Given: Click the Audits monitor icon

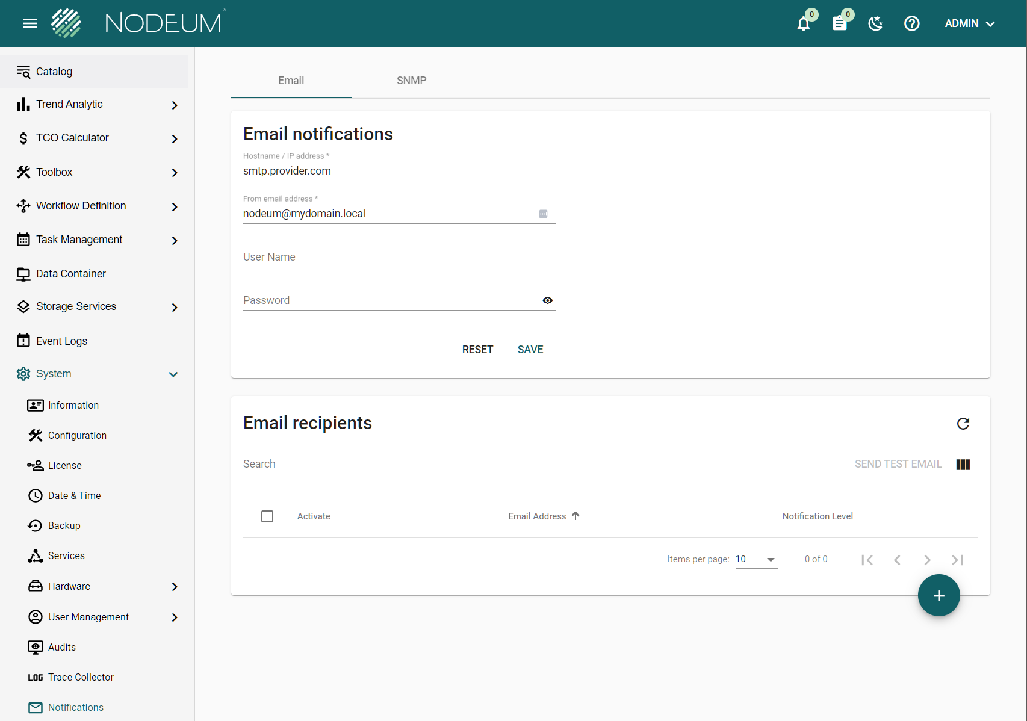Looking at the screenshot, I should [36, 648].
